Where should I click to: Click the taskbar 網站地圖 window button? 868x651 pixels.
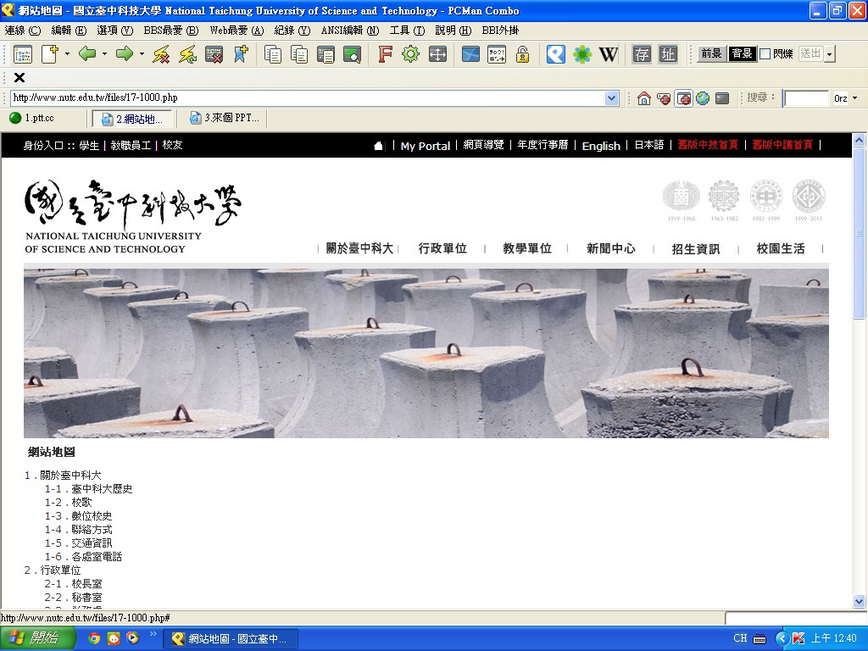click(231, 639)
